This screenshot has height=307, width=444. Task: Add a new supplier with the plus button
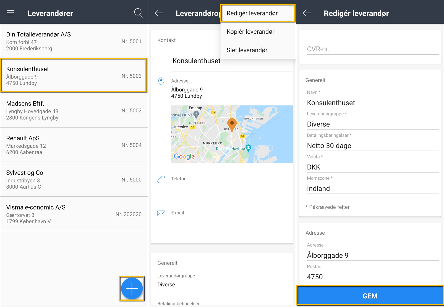[132, 288]
